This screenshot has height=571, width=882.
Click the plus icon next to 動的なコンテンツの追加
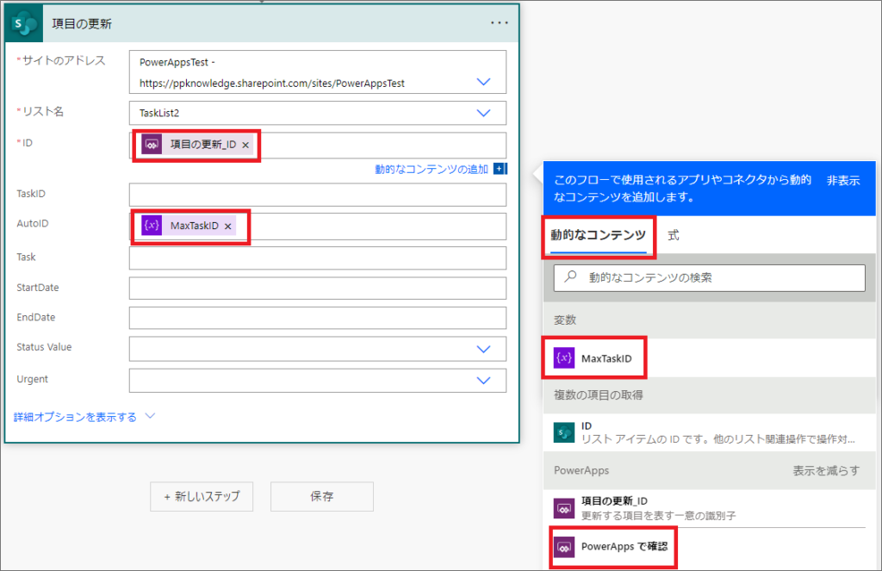500,170
